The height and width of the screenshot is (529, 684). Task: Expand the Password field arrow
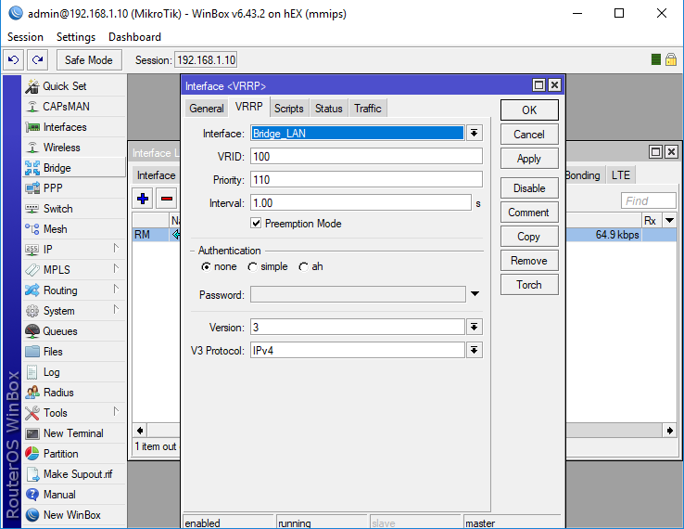click(475, 294)
